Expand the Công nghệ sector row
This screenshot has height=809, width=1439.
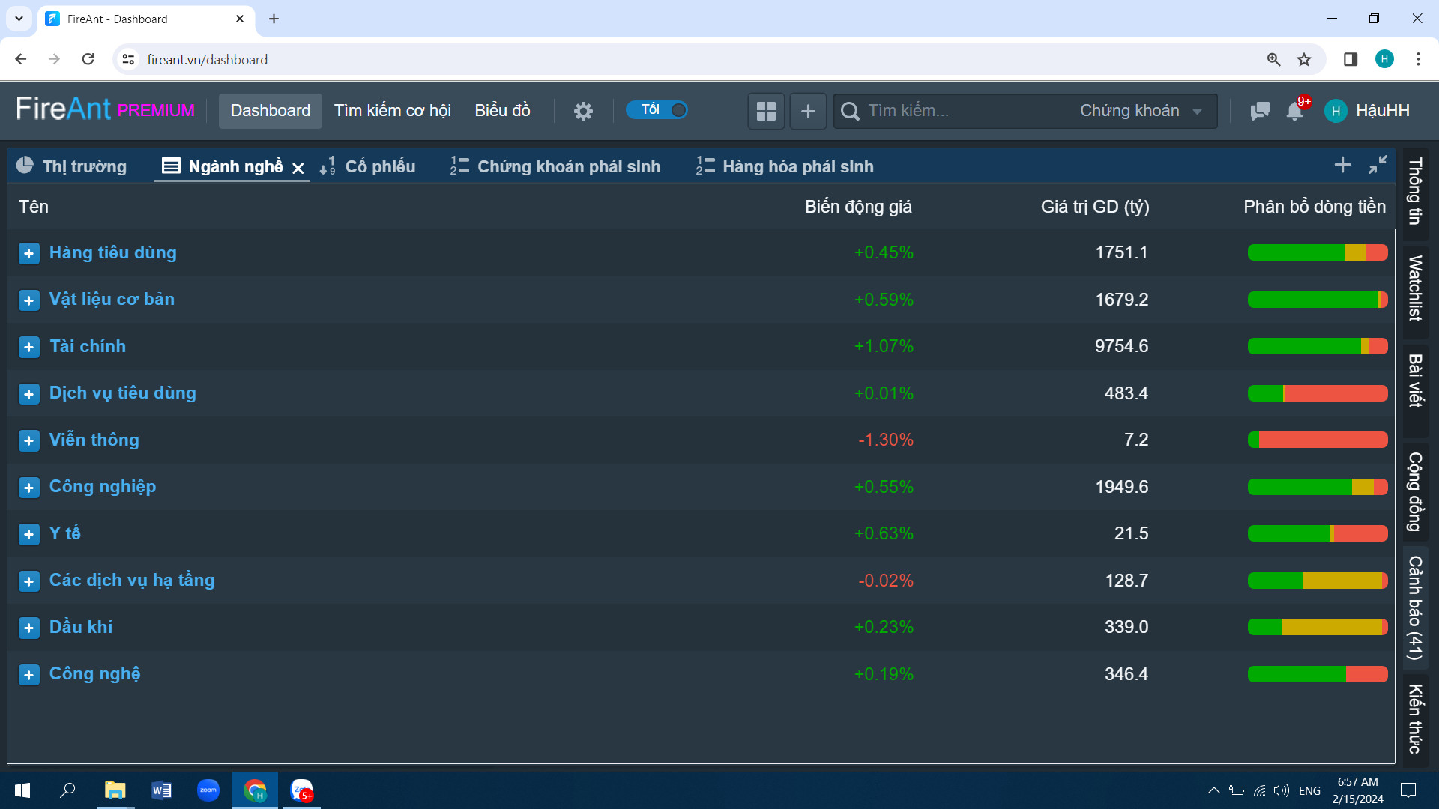coord(28,675)
